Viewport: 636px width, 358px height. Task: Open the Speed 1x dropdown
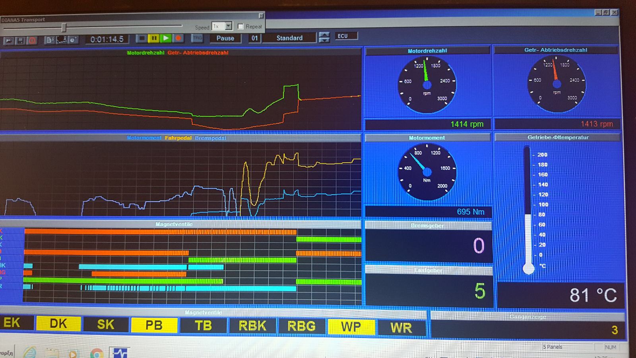(229, 26)
